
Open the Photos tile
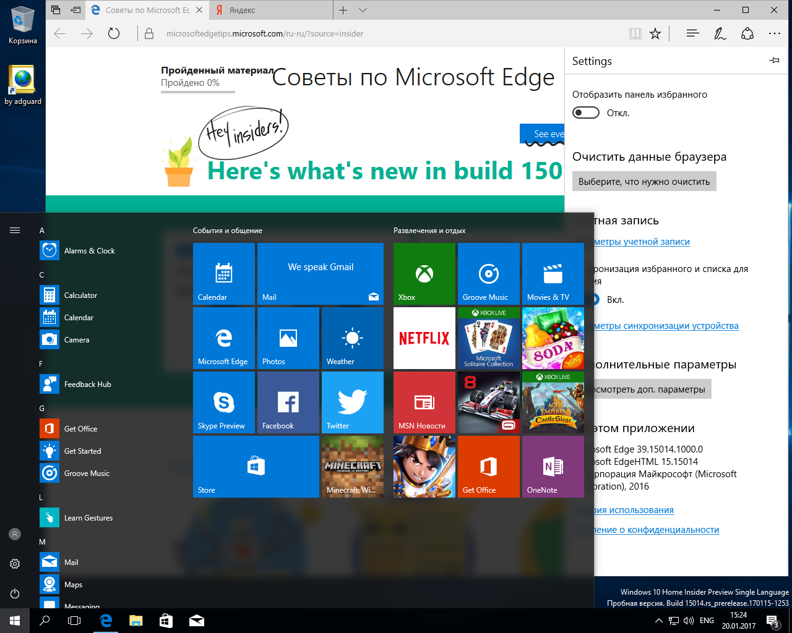coord(288,338)
